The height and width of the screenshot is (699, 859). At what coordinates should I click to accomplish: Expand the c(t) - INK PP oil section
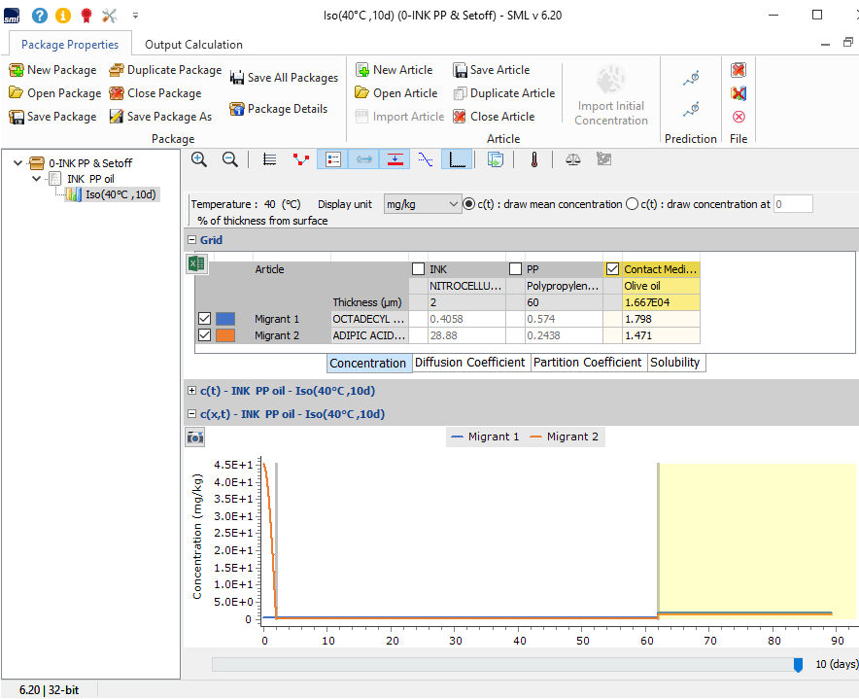[191, 391]
